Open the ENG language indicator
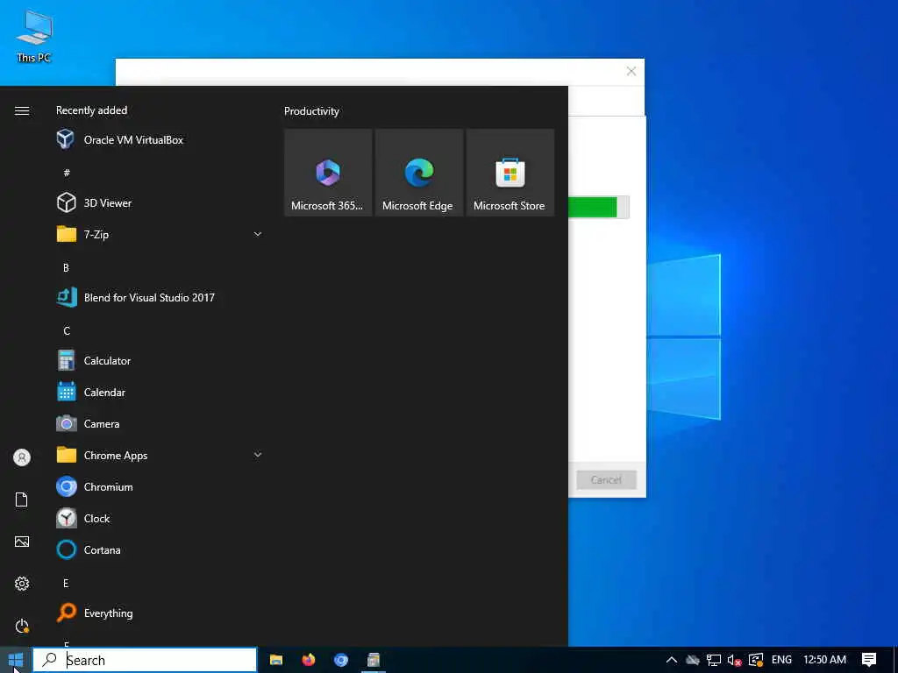The image size is (898, 673). click(x=781, y=660)
